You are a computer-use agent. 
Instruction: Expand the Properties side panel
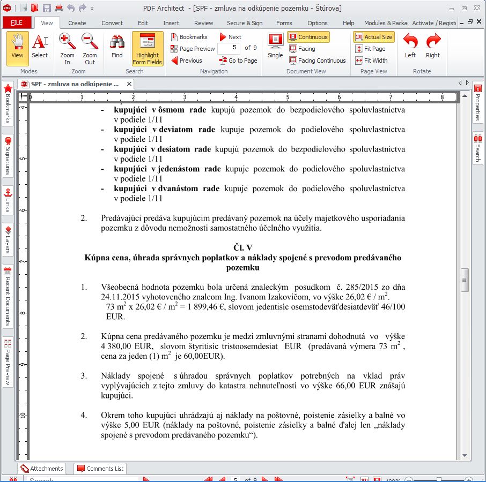point(478,103)
